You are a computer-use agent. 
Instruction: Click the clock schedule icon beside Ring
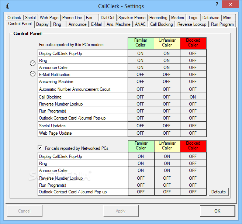[32, 63]
